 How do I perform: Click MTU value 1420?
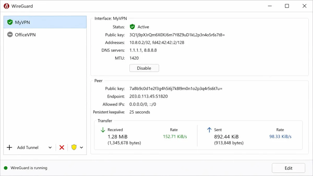click(x=134, y=58)
